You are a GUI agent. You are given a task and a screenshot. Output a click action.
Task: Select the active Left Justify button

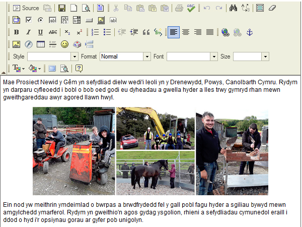point(174,32)
